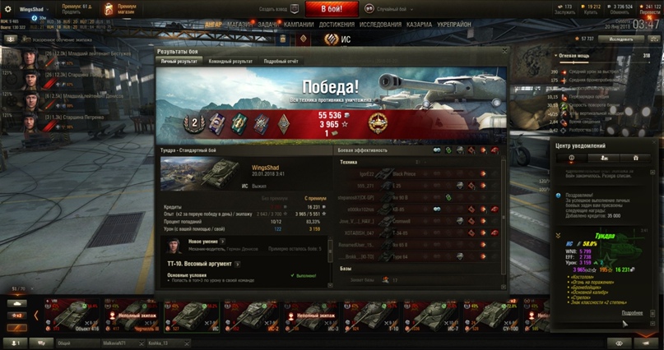This screenshot has width=664, height=350.
Task: Expand the WingsShad account dropdown
Action: tap(34, 9)
